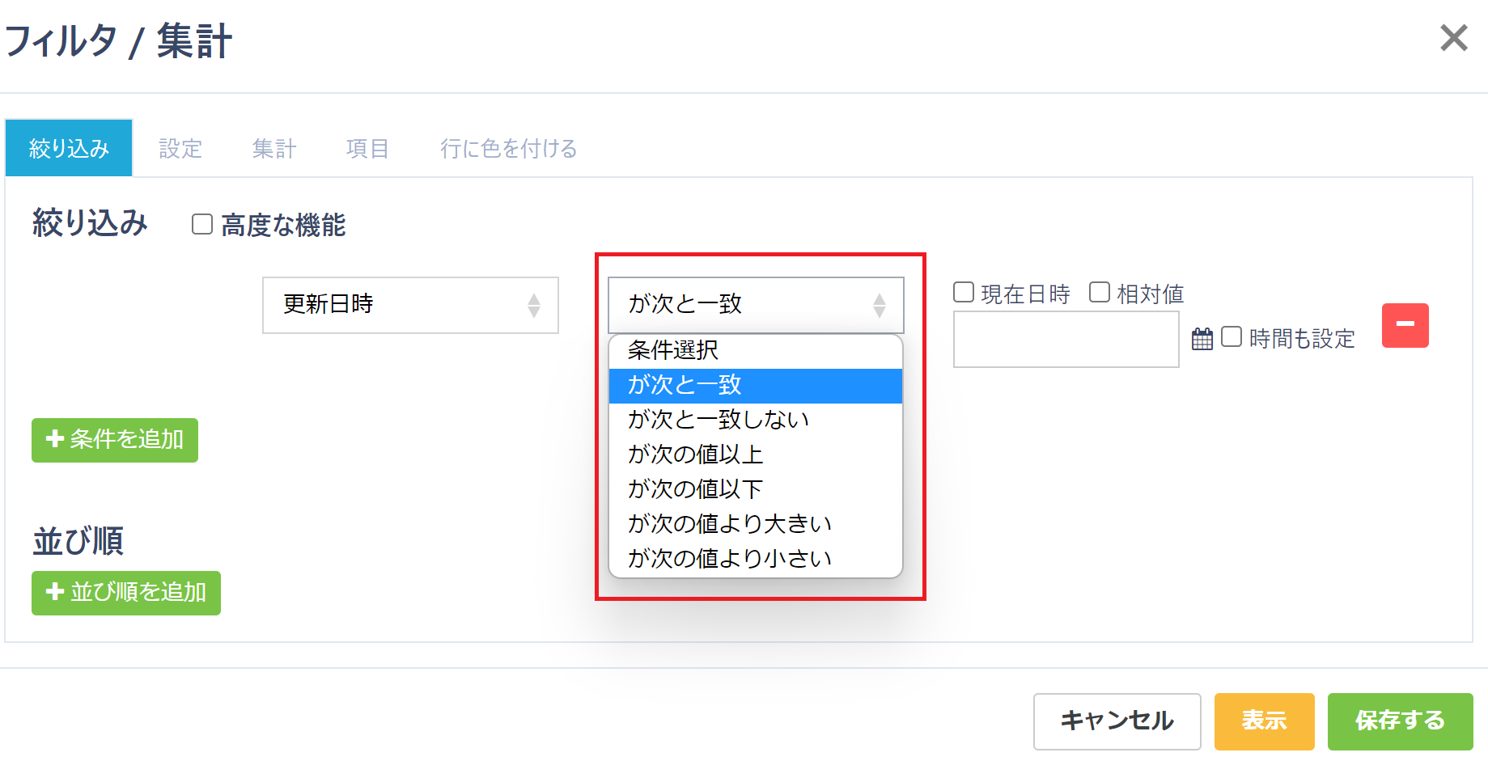Open the 更新日時 field dropdown
Viewport: 1488px width, 761px height.
point(409,305)
